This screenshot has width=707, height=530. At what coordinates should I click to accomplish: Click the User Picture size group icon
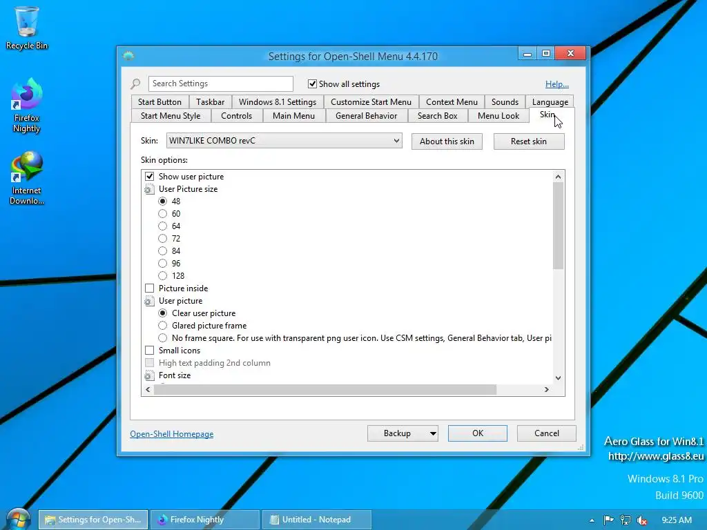tap(149, 189)
